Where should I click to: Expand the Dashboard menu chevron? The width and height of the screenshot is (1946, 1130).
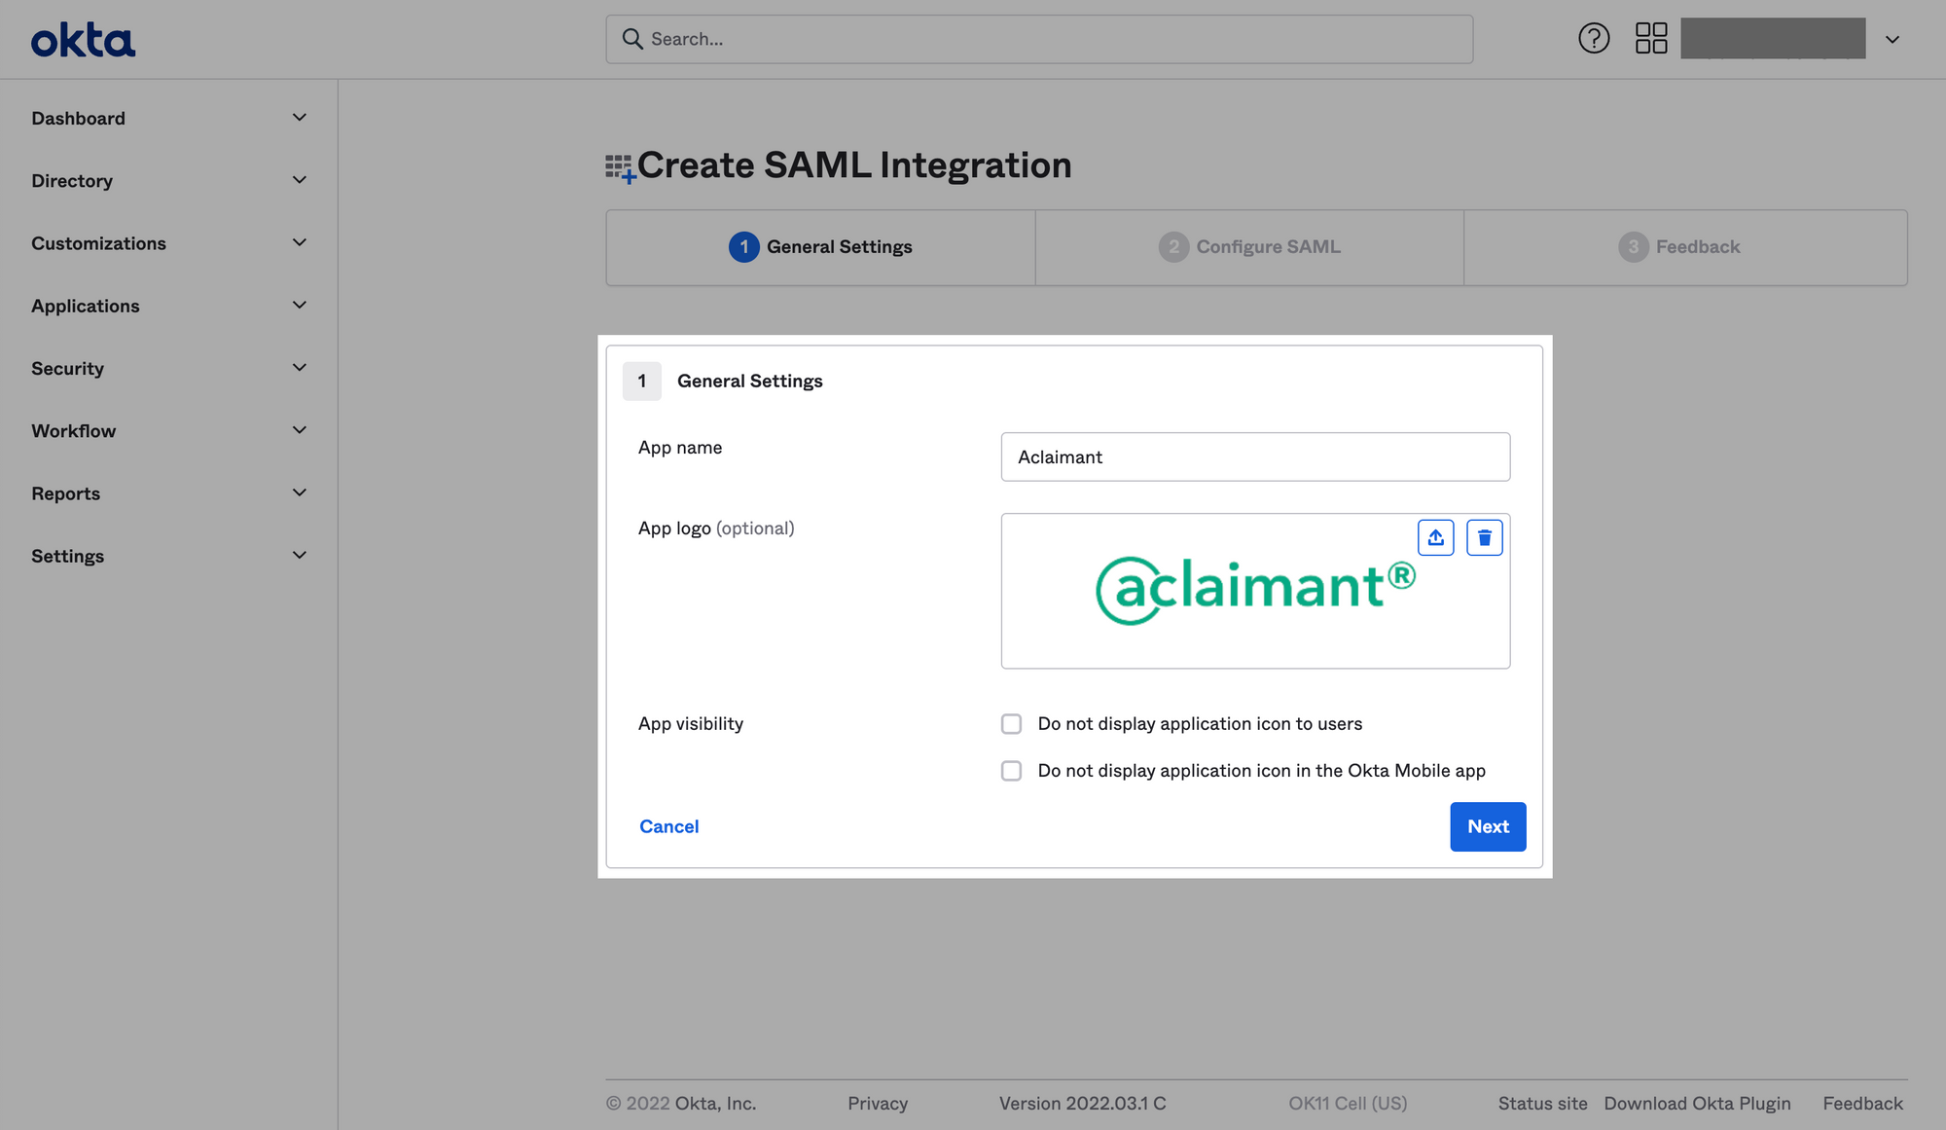[300, 118]
